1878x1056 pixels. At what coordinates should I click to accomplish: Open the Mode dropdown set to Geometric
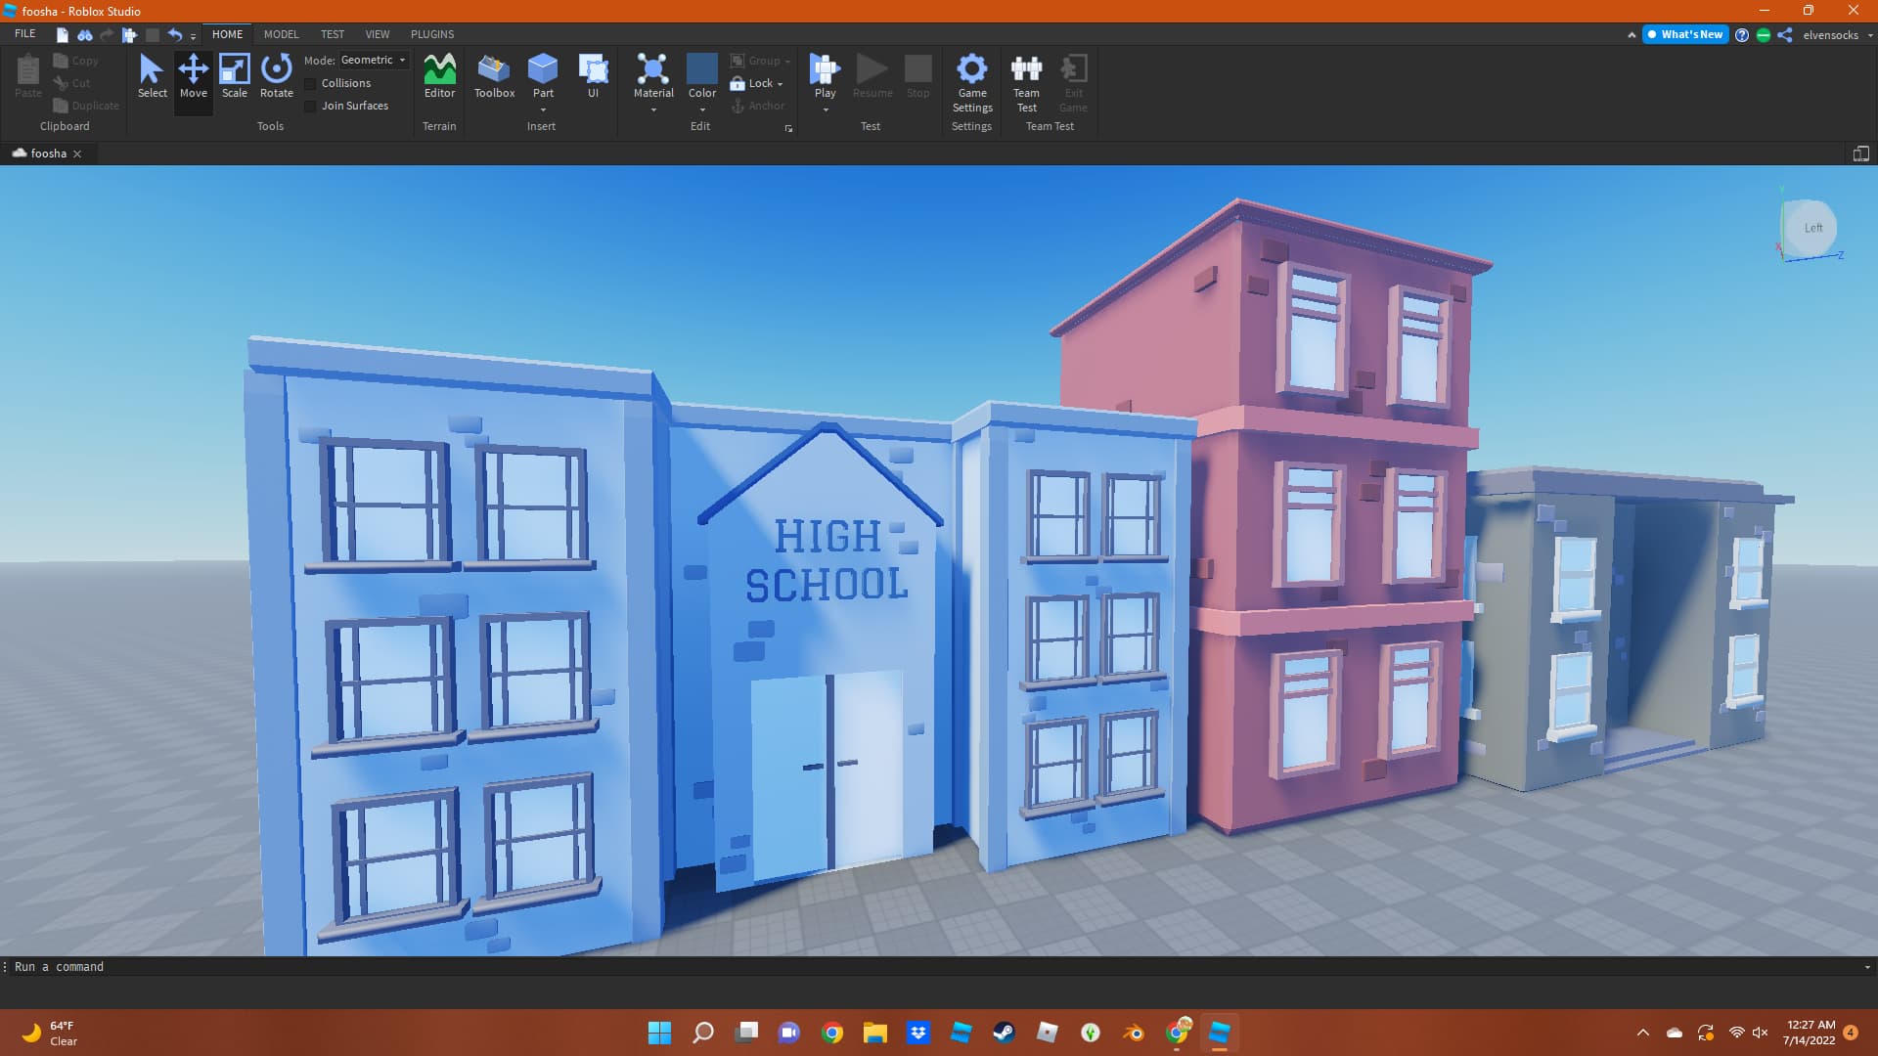[372, 60]
